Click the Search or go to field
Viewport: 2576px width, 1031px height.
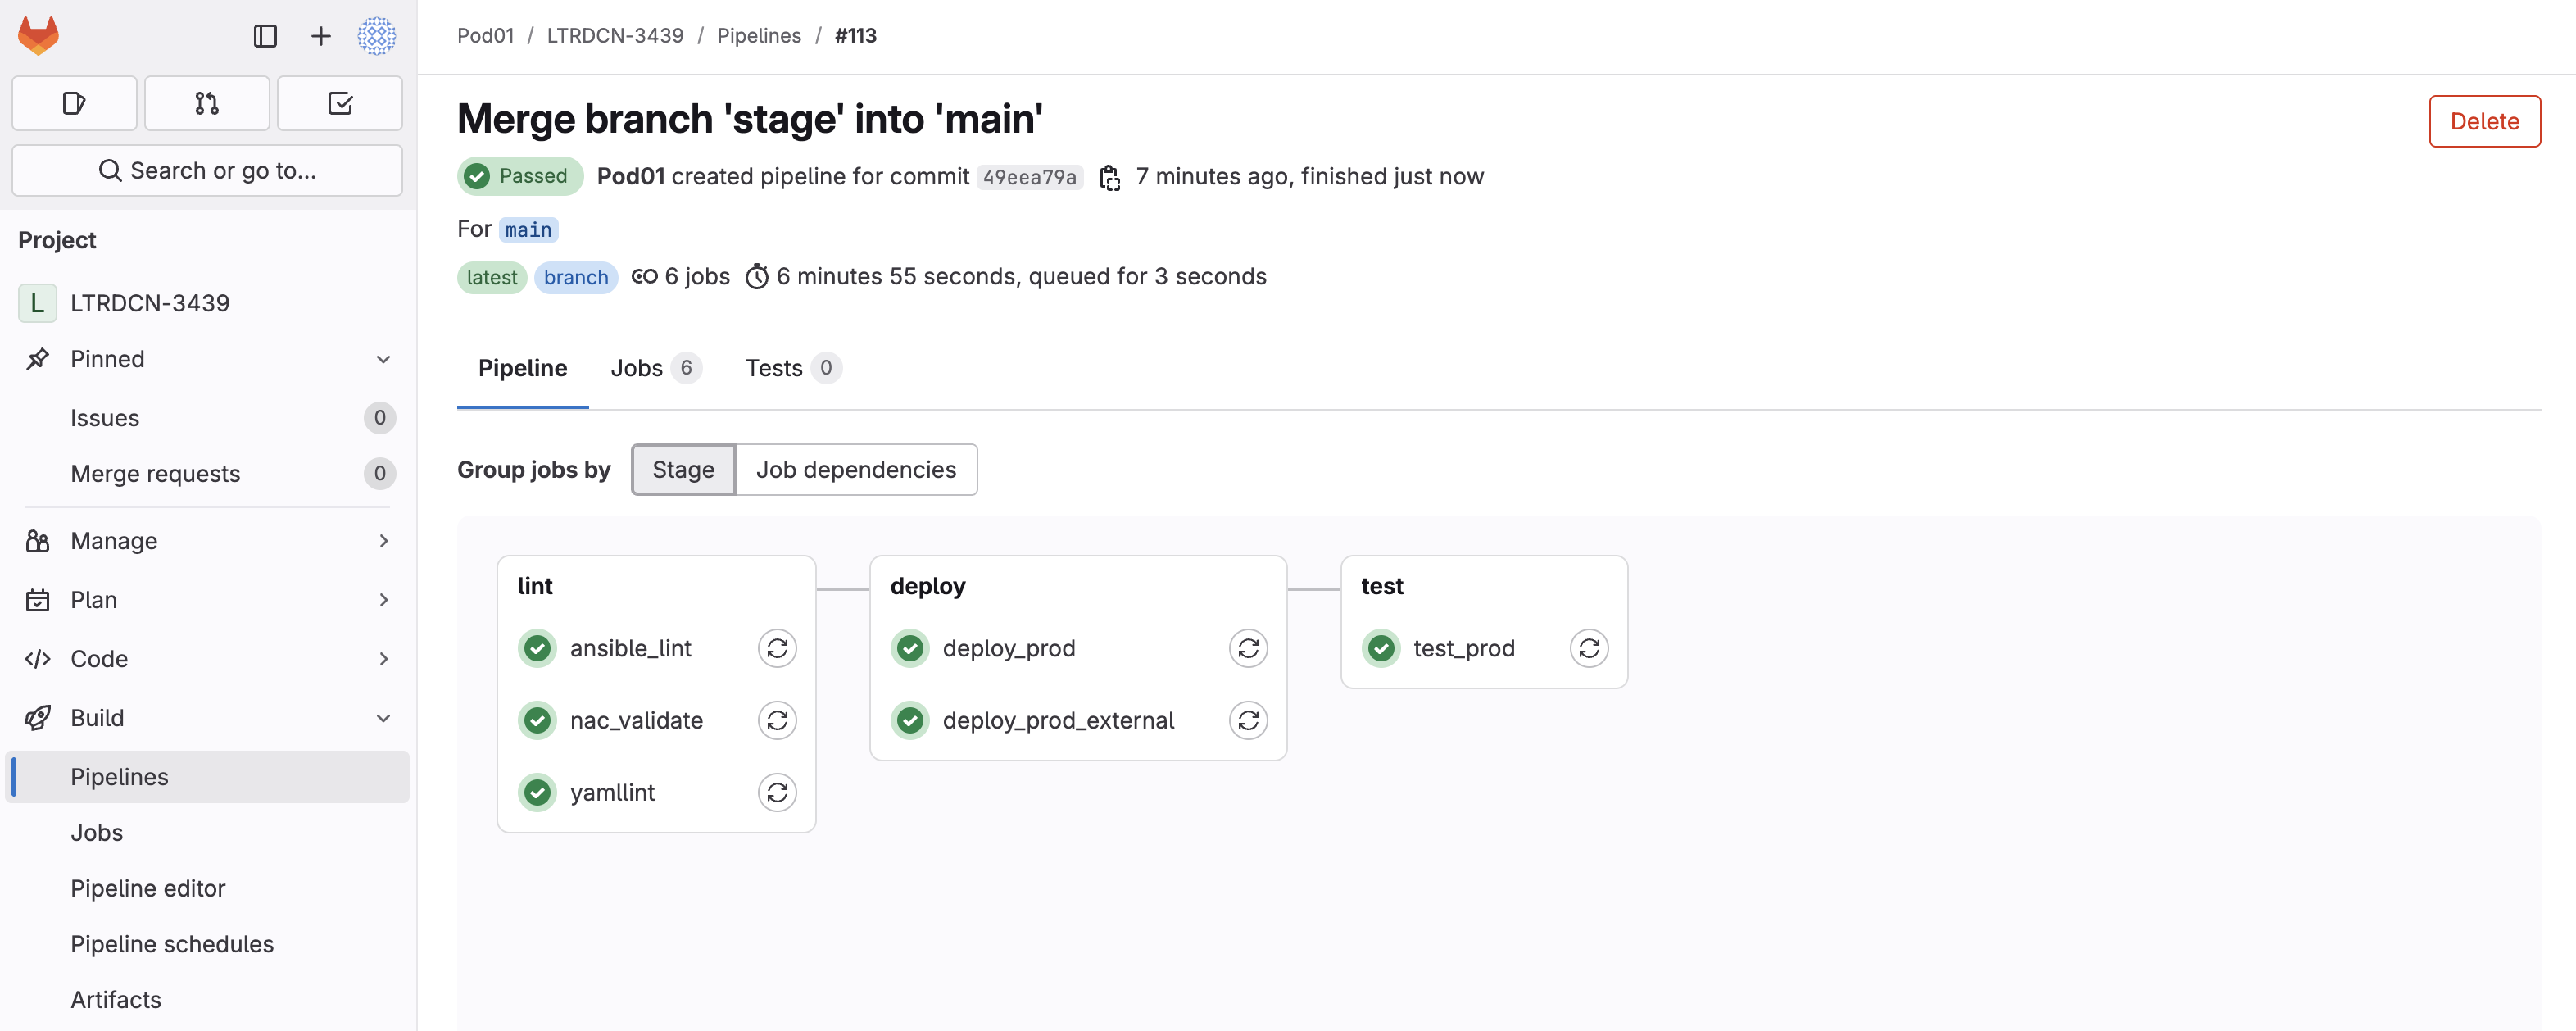(207, 171)
